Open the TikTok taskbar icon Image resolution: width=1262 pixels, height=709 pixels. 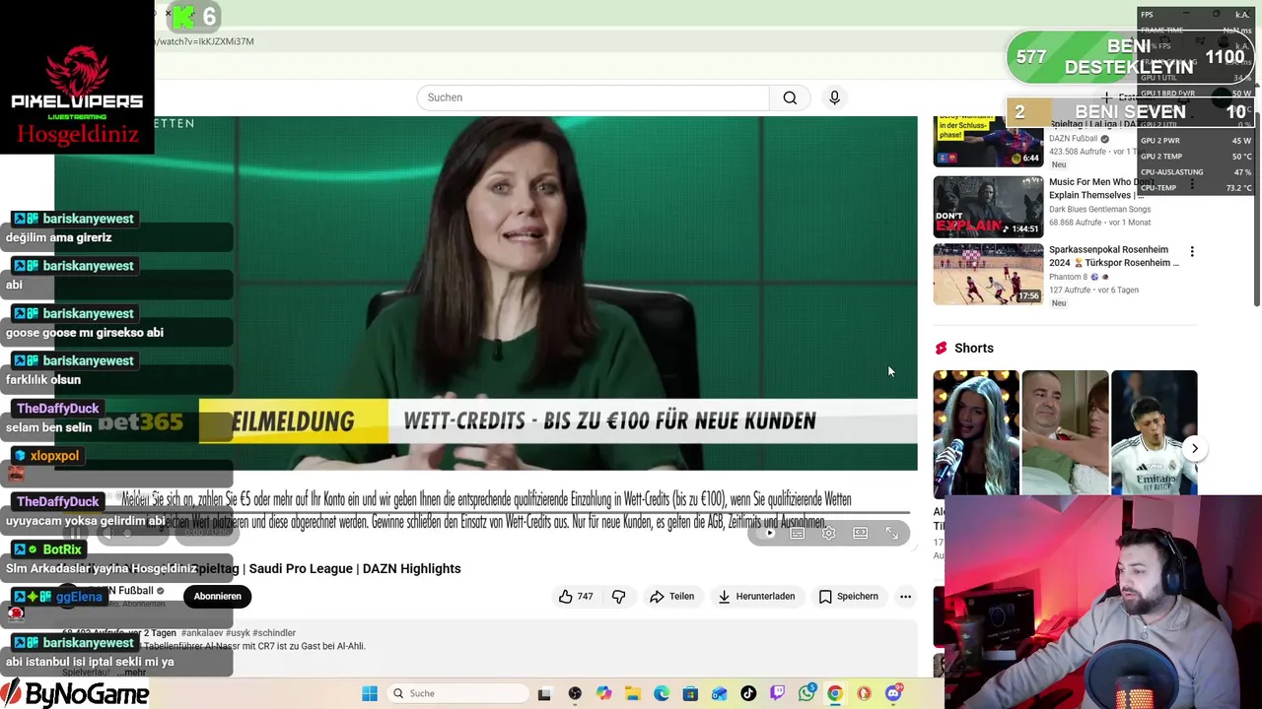[x=748, y=693]
